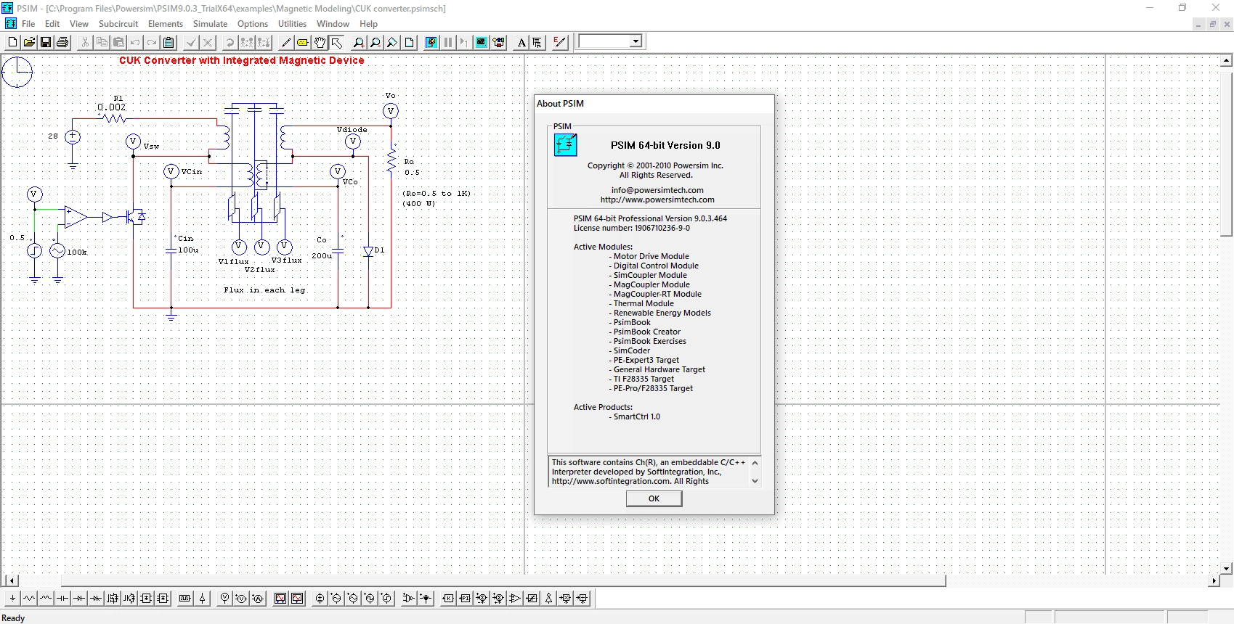Viewport: 1234px width, 624px height.
Task: Create a new schematic with New icon
Action: click(x=12, y=42)
